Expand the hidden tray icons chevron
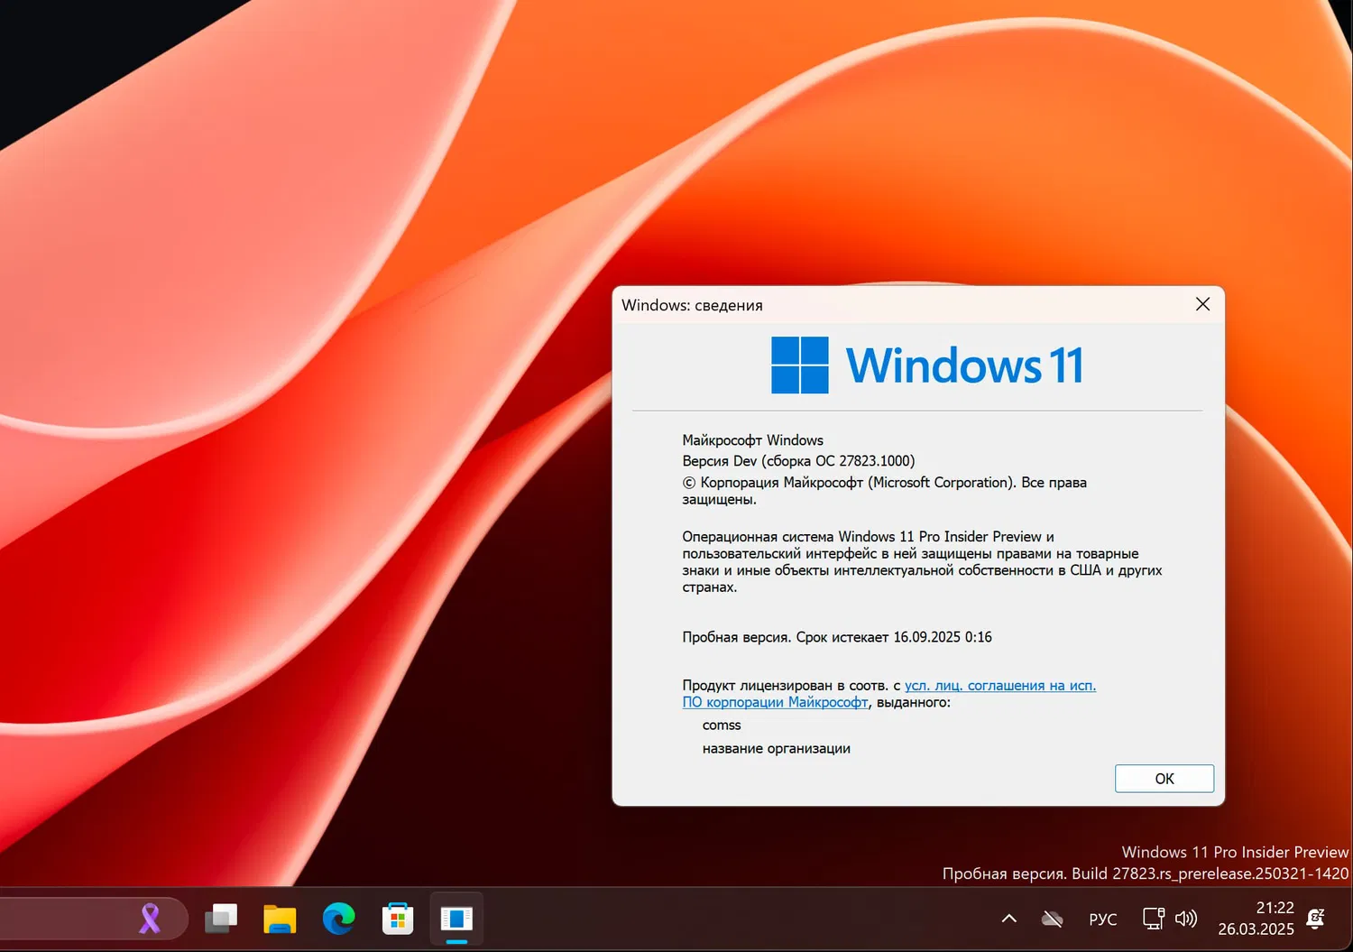The image size is (1353, 952). pyautogui.click(x=1008, y=918)
